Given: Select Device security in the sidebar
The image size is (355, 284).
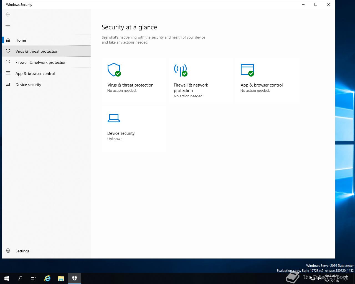Looking at the screenshot, I should pyautogui.click(x=47, y=85).
